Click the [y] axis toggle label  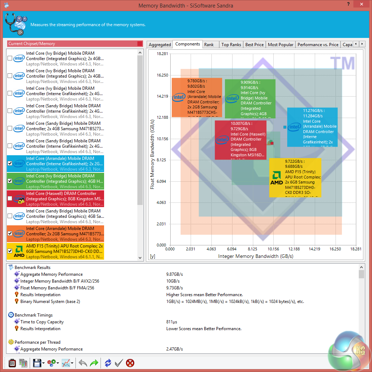(152, 256)
